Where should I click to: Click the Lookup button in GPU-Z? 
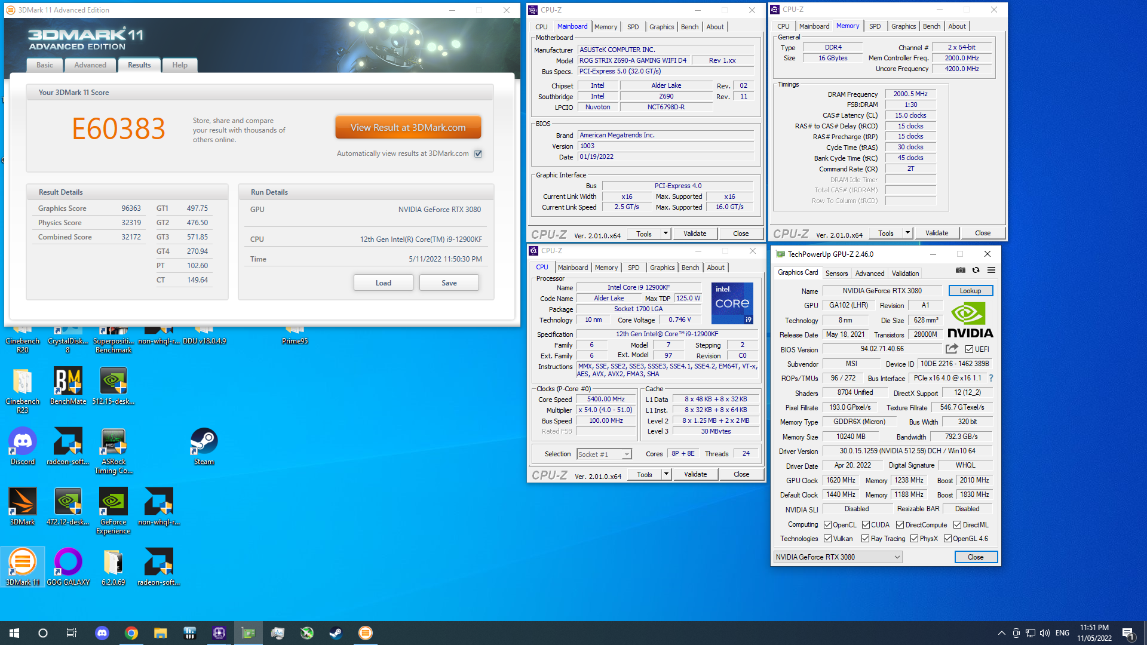971,291
